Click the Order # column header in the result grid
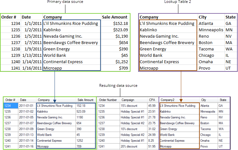238x150 pixels. click(x=11, y=100)
